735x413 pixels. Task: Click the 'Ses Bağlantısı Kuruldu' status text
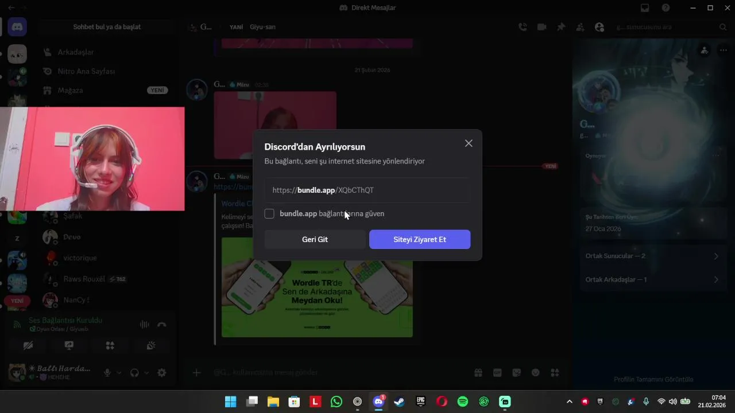coord(65,320)
